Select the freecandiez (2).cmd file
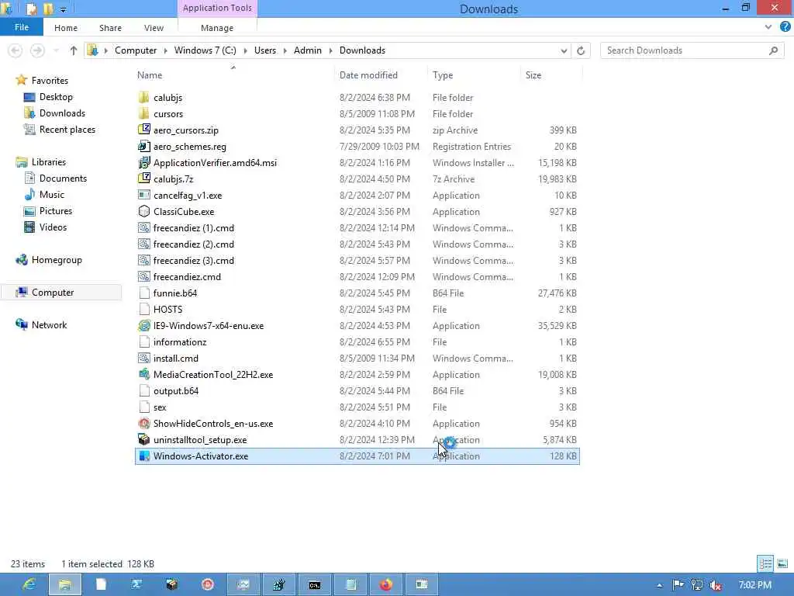Viewport: 794px width, 596px height. [193, 244]
